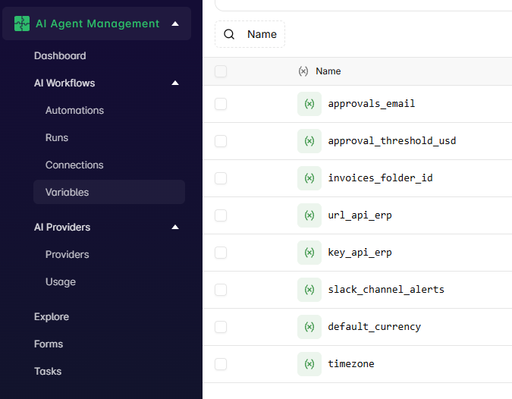Open the approvals_email variable

click(372, 104)
